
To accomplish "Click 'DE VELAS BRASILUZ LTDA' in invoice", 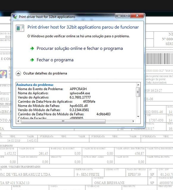I will point(28,174).
